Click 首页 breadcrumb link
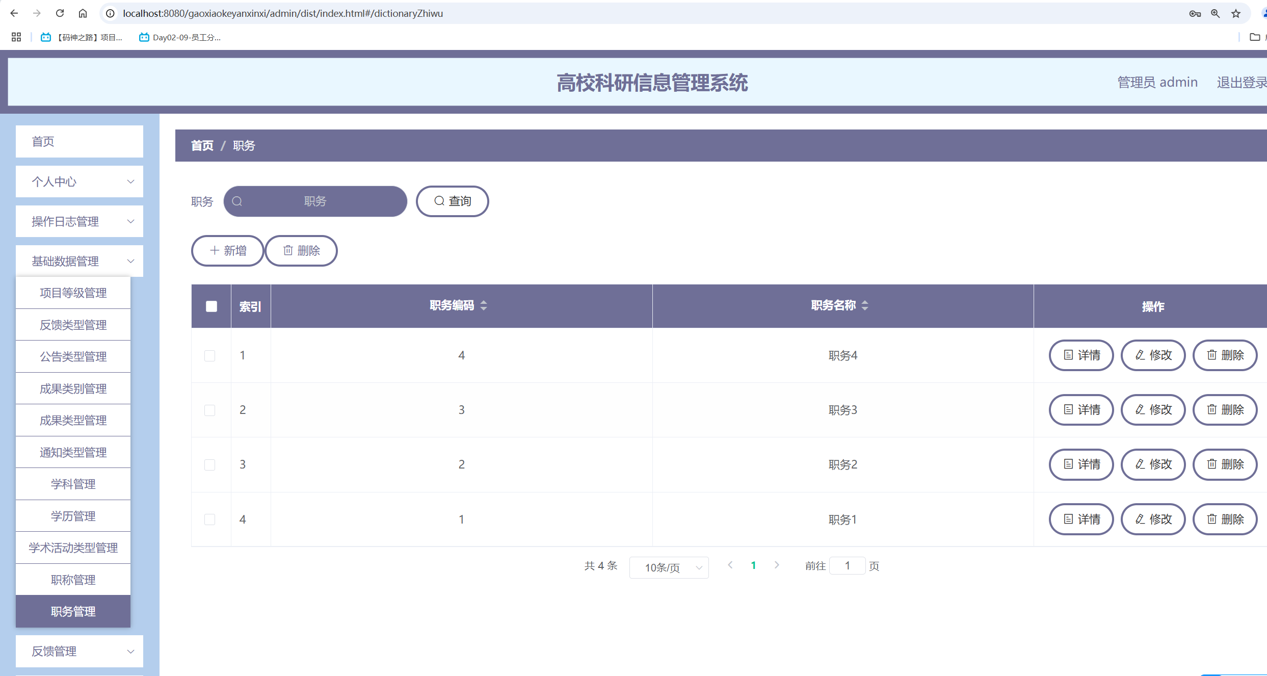This screenshot has height=676, width=1267. pos(202,146)
